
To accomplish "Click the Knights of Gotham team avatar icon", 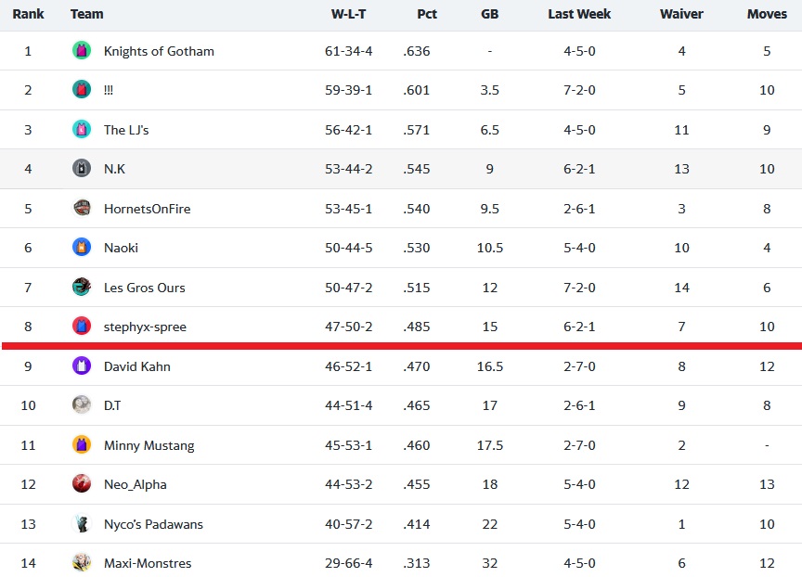I will [x=82, y=51].
